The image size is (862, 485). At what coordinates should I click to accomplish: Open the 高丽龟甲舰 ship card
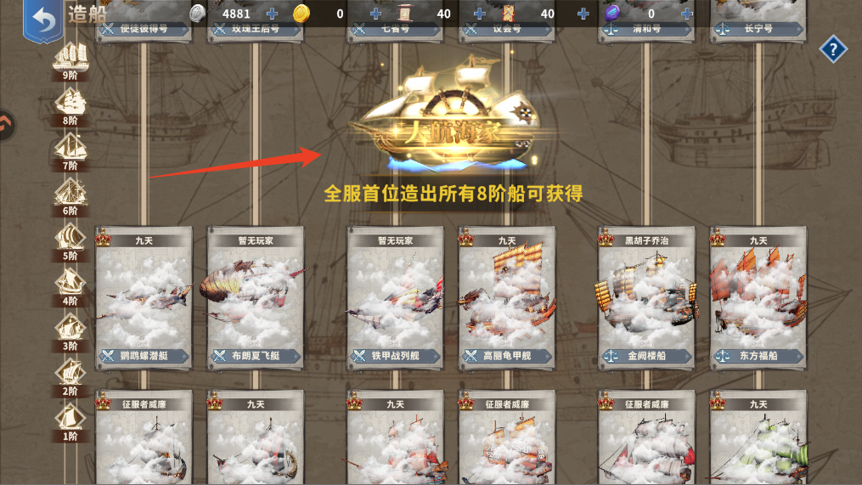pos(507,298)
